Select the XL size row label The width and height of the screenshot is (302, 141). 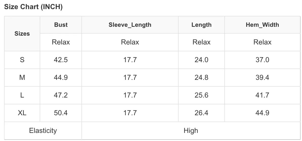22,113
